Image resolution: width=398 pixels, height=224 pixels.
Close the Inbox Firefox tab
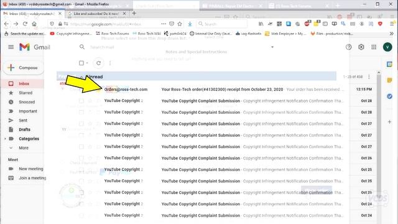(x=60, y=14)
